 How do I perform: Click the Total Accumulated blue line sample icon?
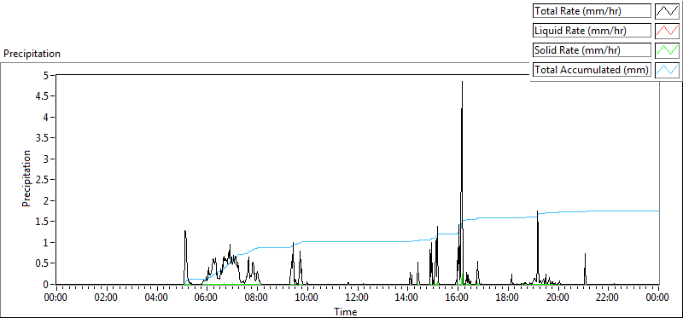(x=667, y=70)
